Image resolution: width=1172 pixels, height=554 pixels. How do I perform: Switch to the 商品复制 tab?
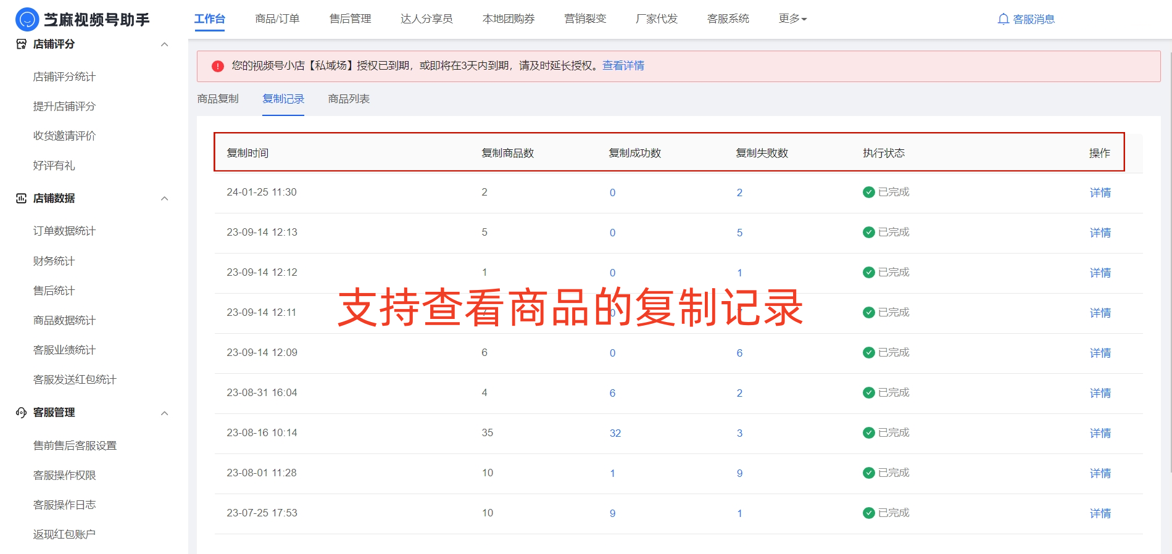point(218,99)
